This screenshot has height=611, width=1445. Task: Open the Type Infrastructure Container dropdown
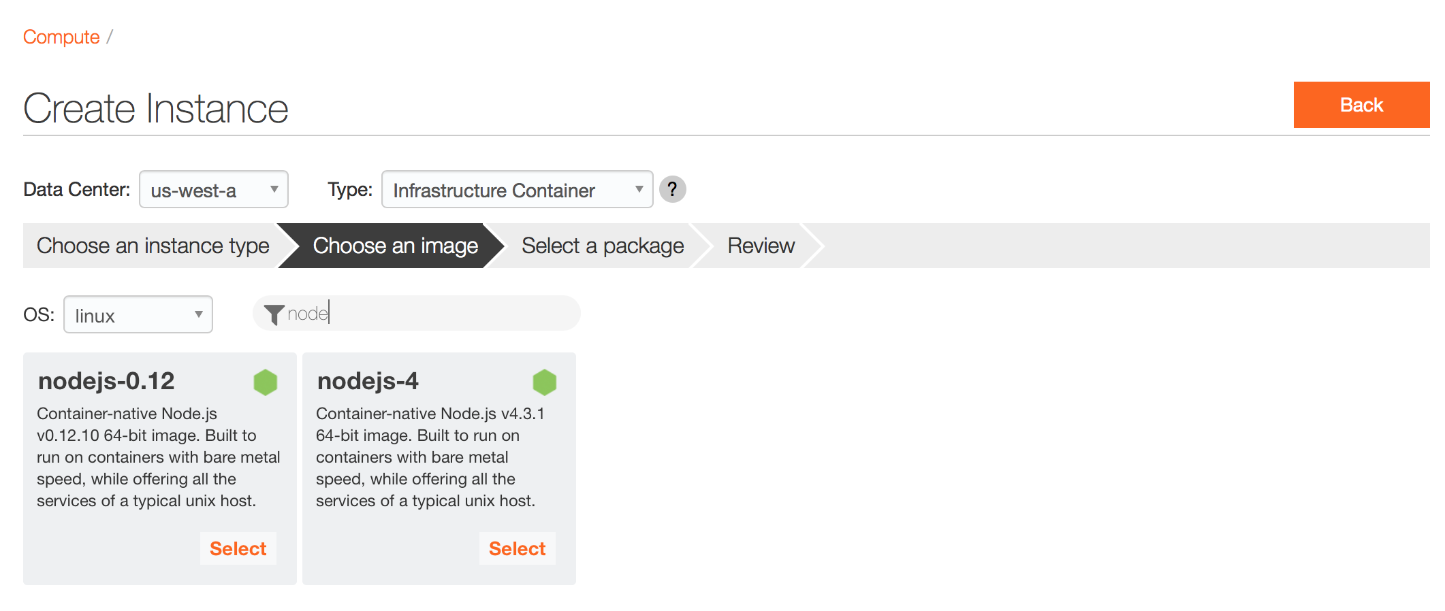(x=518, y=189)
